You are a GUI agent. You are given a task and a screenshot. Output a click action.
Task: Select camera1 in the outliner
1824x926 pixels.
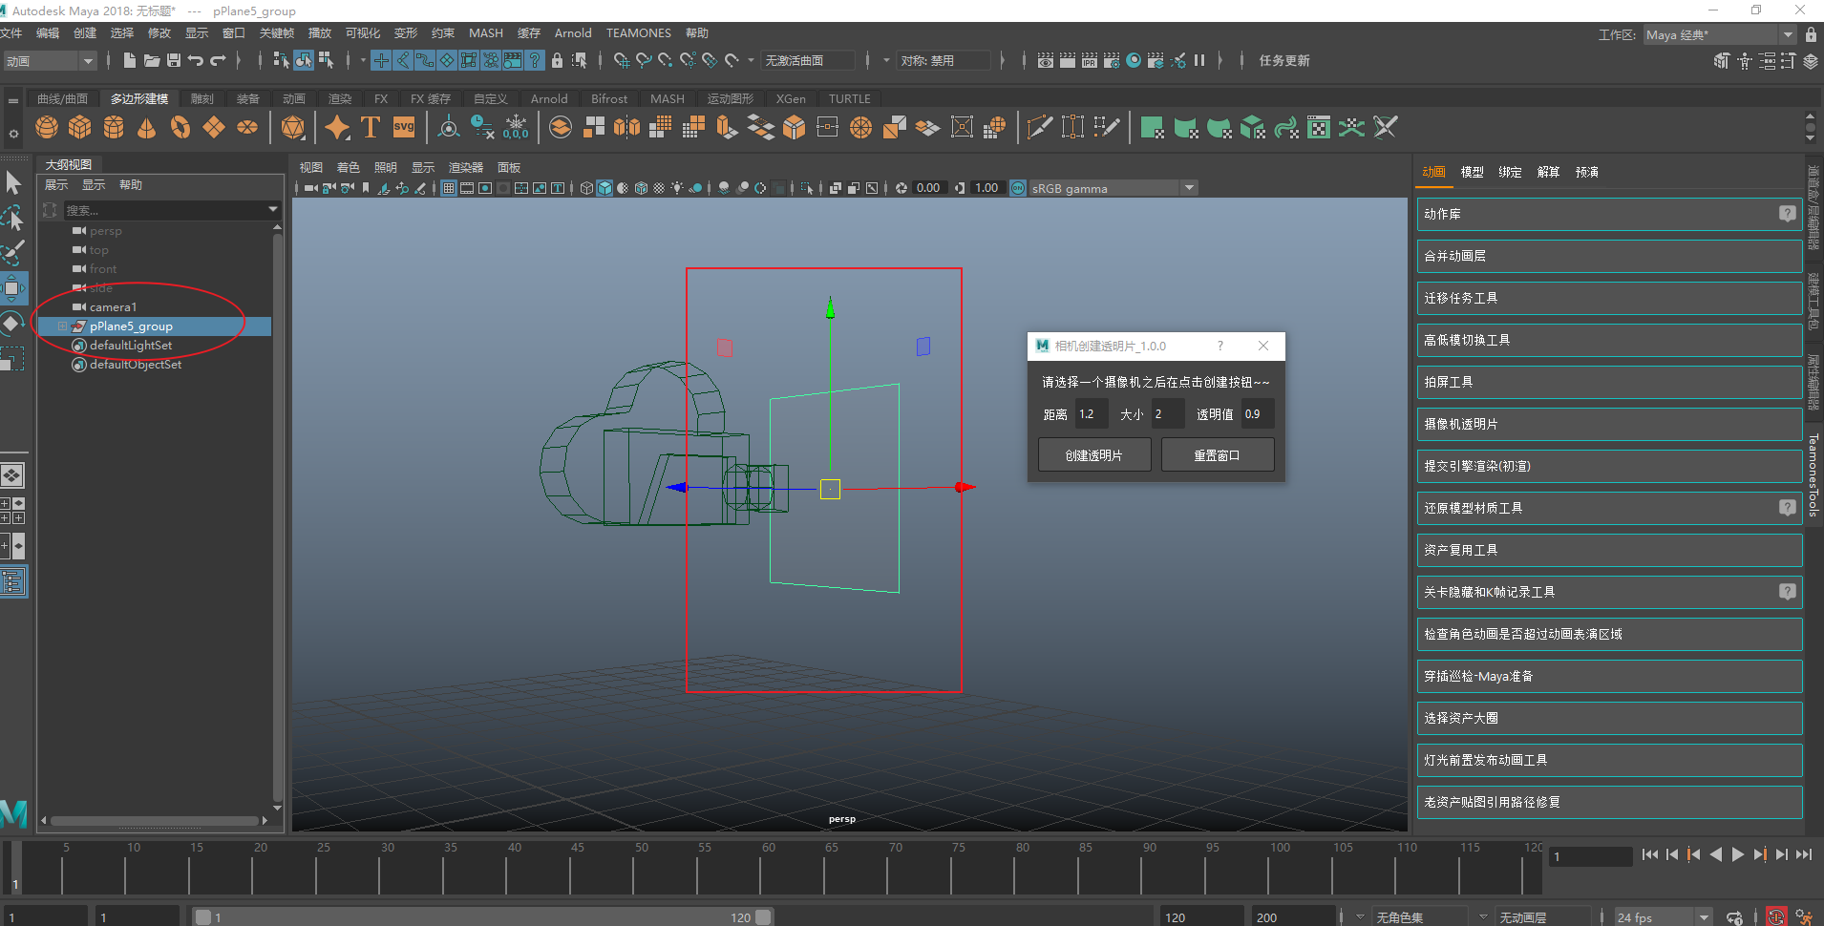click(113, 307)
